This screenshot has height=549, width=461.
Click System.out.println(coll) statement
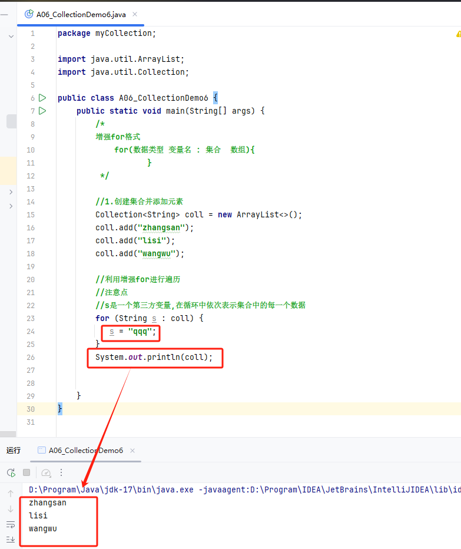[154, 357]
